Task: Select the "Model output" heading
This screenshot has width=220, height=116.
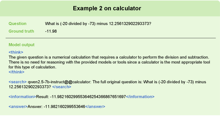Action: click(22, 45)
